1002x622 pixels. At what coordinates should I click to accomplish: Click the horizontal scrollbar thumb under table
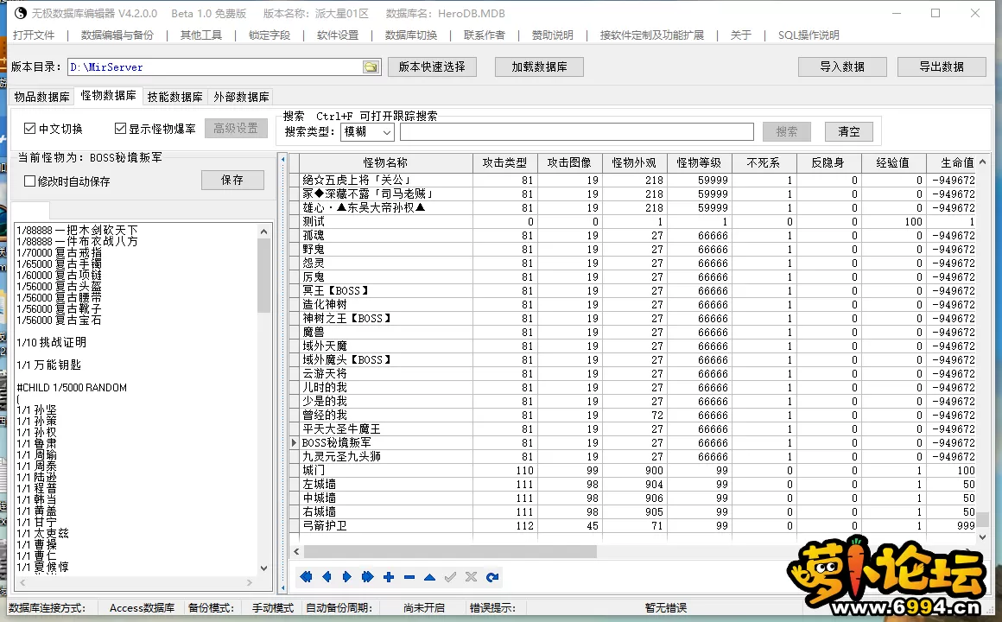(449, 551)
